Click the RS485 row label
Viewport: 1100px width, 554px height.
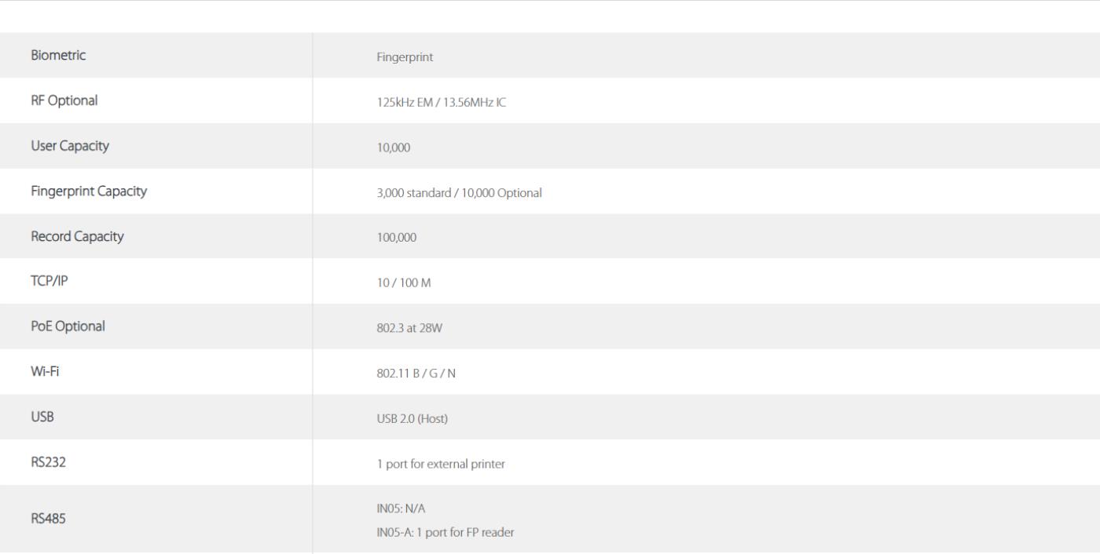(48, 518)
